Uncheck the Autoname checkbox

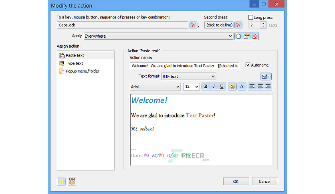pyautogui.click(x=248, y=65)
